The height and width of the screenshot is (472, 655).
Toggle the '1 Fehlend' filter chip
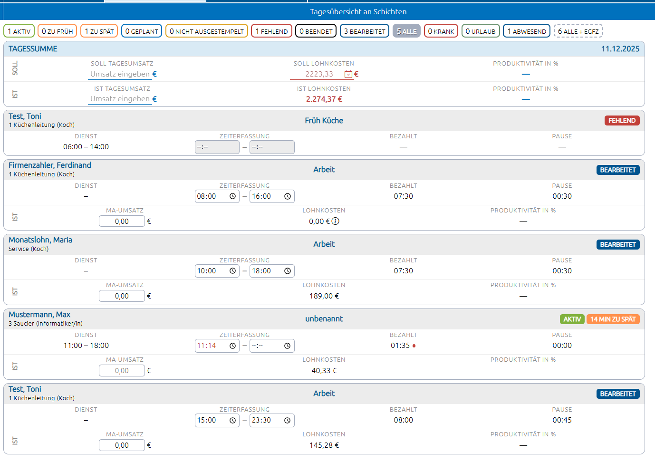point(271,31)
